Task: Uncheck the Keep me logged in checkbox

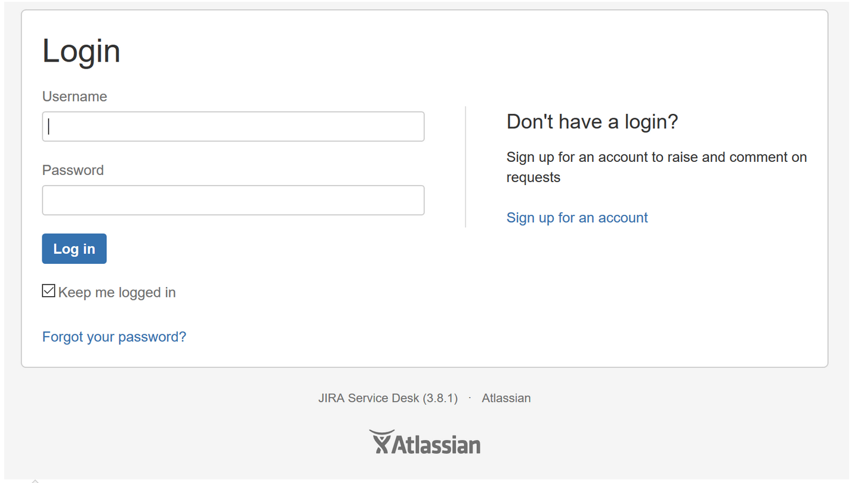Action: coord(48,291)
